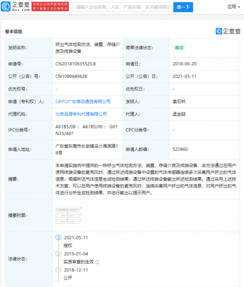Viewport: 244px width, 287px height.
Task: Select legal status step 2 circle
Action: click(x=58, y=254)
